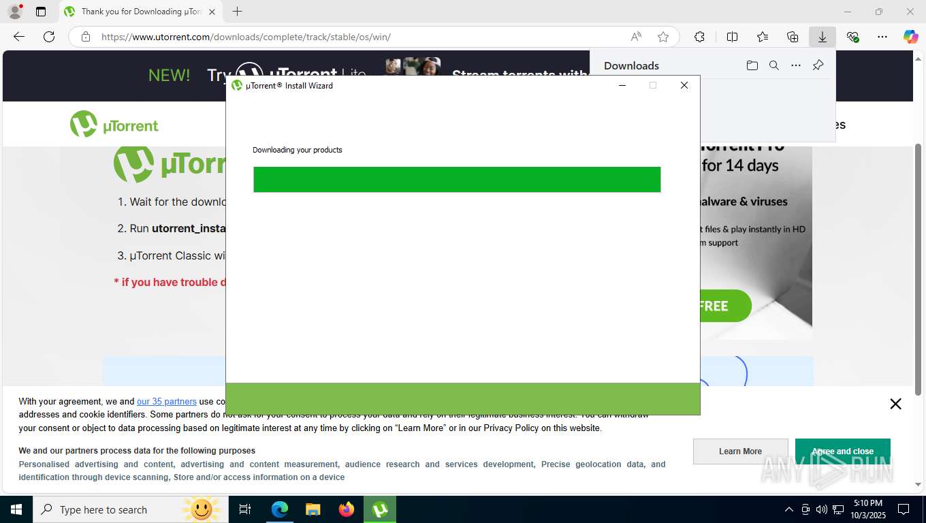Open the Windows Start menu
Viewport: 926px width, 523px height.
(16, 509)
